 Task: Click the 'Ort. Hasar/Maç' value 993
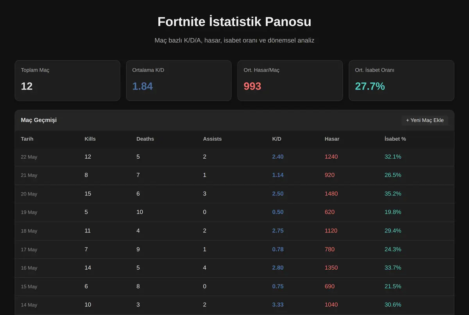click(252, 86)
